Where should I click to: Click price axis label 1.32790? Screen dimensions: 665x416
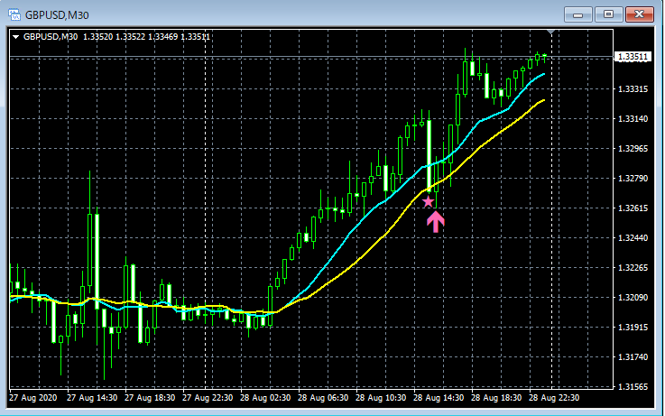tap(633, 178)
